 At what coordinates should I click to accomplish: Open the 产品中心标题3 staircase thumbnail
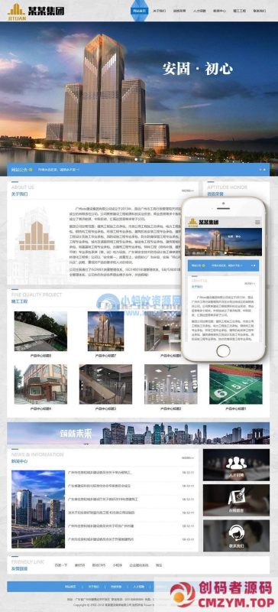pos(105,385)
